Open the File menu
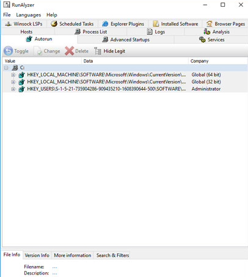 tap(7, 15)
